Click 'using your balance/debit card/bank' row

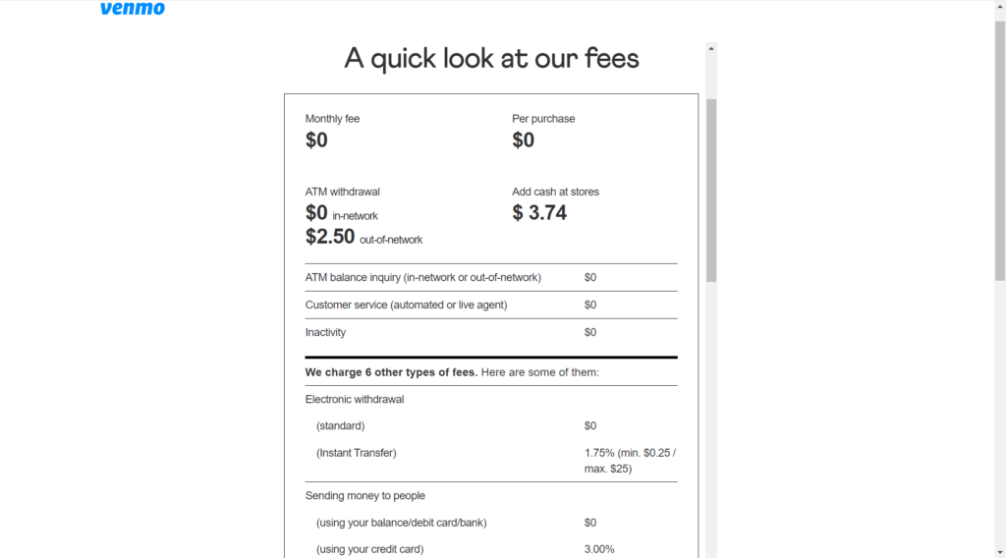click(x=491, y=523)
